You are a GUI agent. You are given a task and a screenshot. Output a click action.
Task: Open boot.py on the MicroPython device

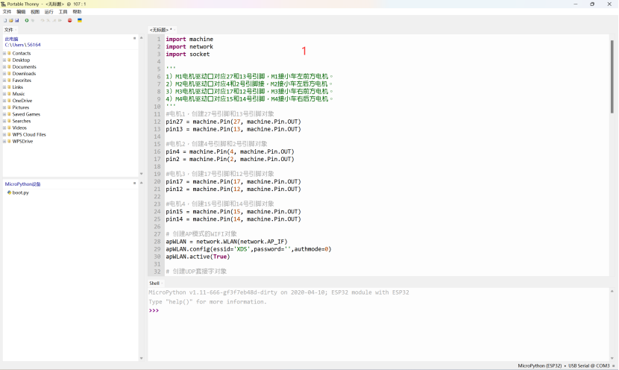tap(21, 192)
